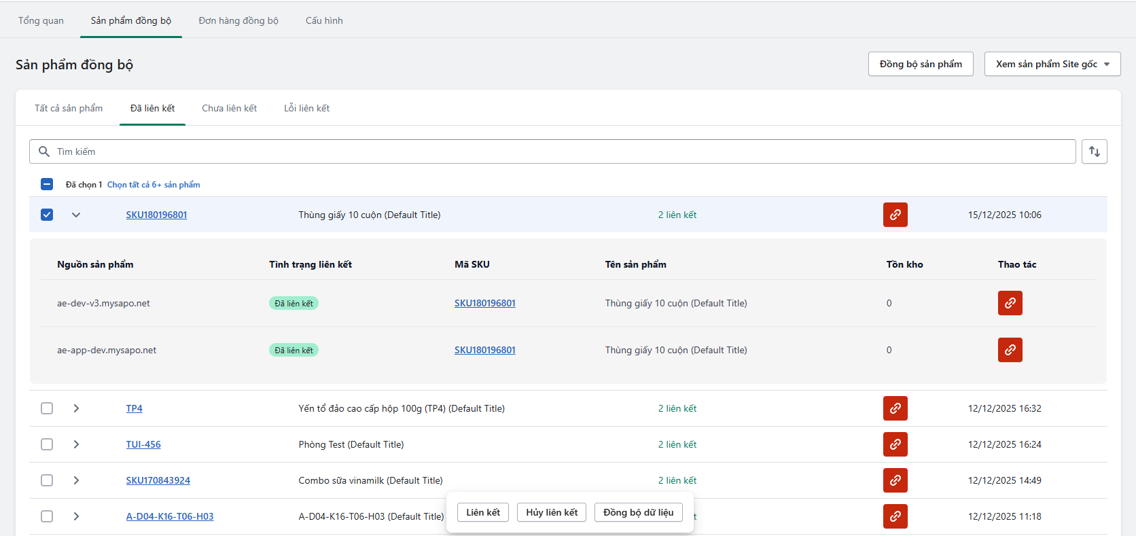The image size is (1136, 536).
Task: Click link icon for A-D04-K16-T06-H03 row
Action: 895,516
